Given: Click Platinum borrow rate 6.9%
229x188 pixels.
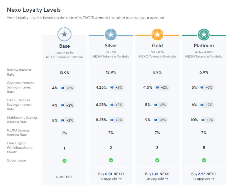Looking at the screenshot, I should coord(204,72).
